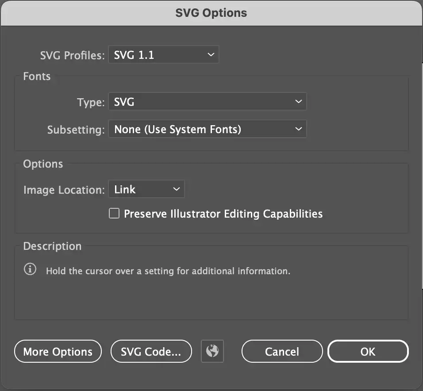The image size is (423, 391).
Task: Open the Subsetting dropdown menu
Action: tap(207, 130)
